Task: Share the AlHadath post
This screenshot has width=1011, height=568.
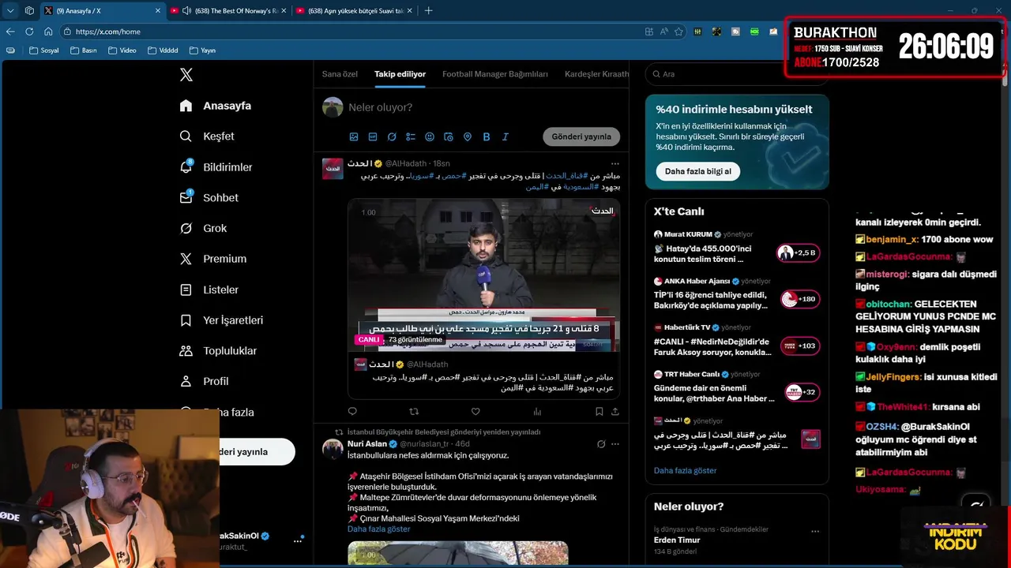Action: point(615,412)
